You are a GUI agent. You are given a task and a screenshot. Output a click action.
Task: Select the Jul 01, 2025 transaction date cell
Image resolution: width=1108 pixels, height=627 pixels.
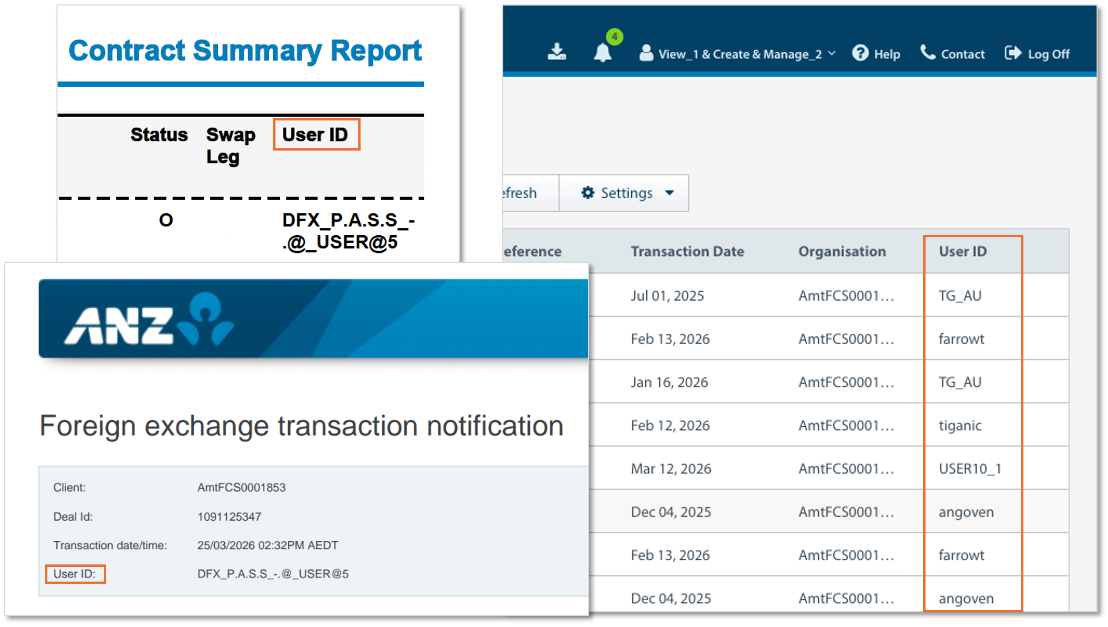[667, 296]
